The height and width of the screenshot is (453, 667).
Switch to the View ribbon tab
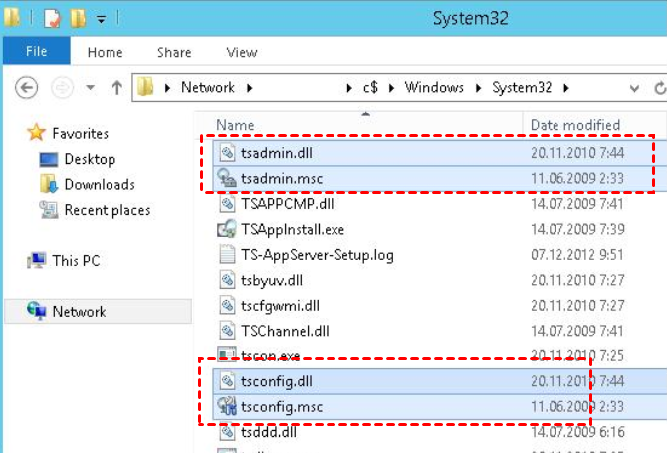point(241,52)
